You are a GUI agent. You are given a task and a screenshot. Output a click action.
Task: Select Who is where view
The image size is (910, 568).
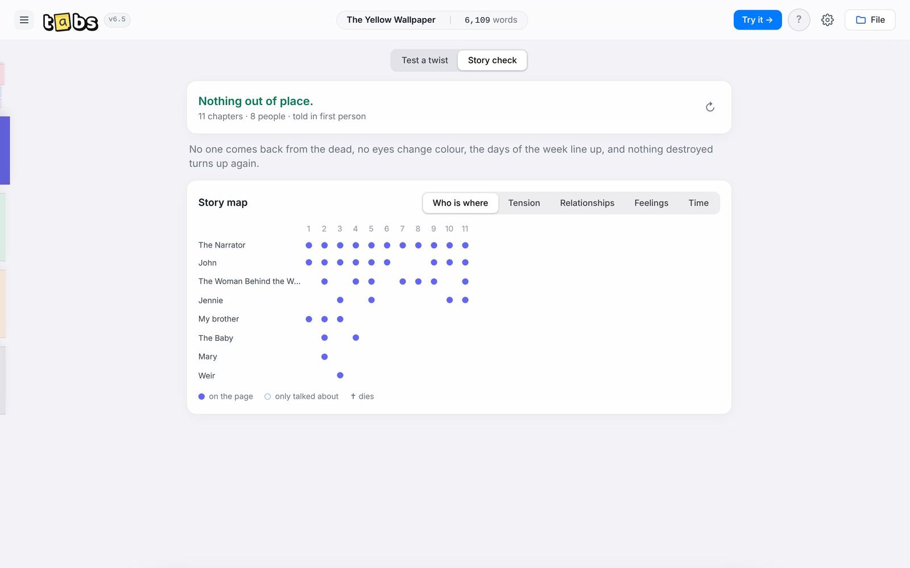[x=460, y=203]
